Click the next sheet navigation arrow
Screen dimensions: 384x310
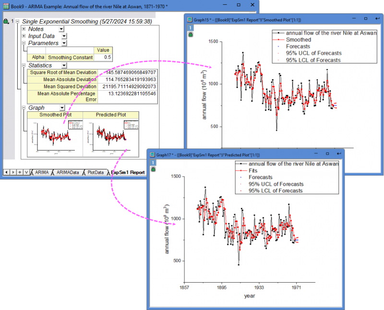click(13, 172)
